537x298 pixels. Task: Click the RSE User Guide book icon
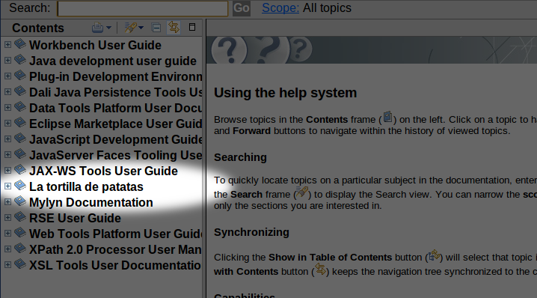[x=20, y=217]
